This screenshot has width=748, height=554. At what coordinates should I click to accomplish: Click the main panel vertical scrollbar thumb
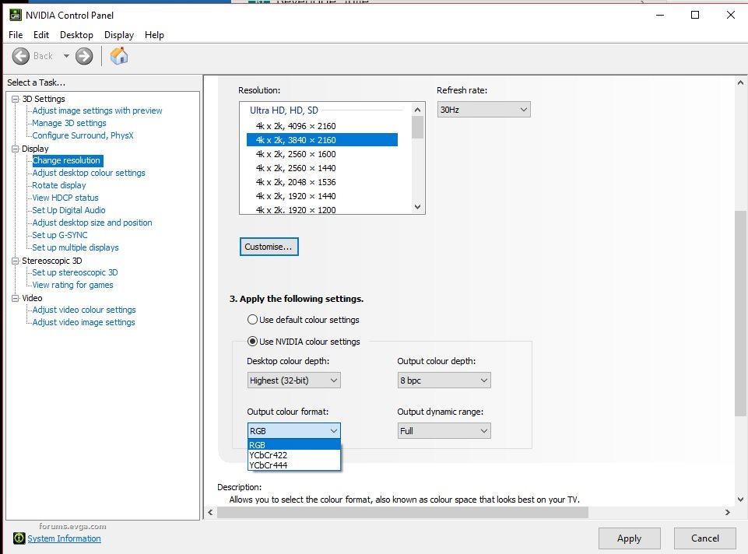(x=740, y=314)
